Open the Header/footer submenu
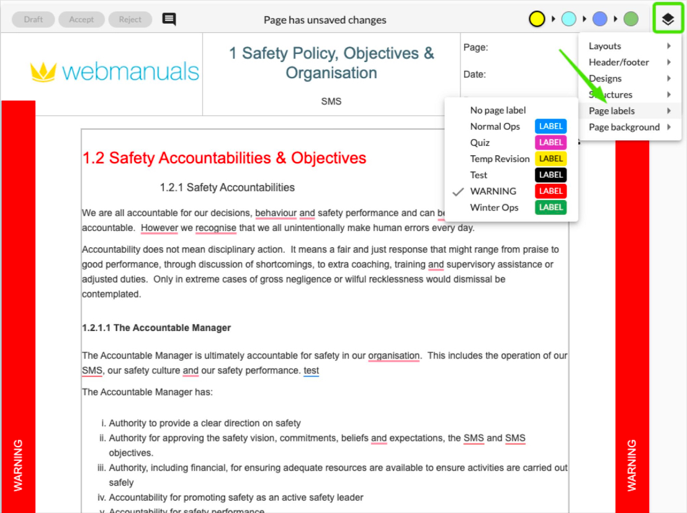Image resolution: width=687 pixels, height=513 pixels. click(x=630, y=62)
